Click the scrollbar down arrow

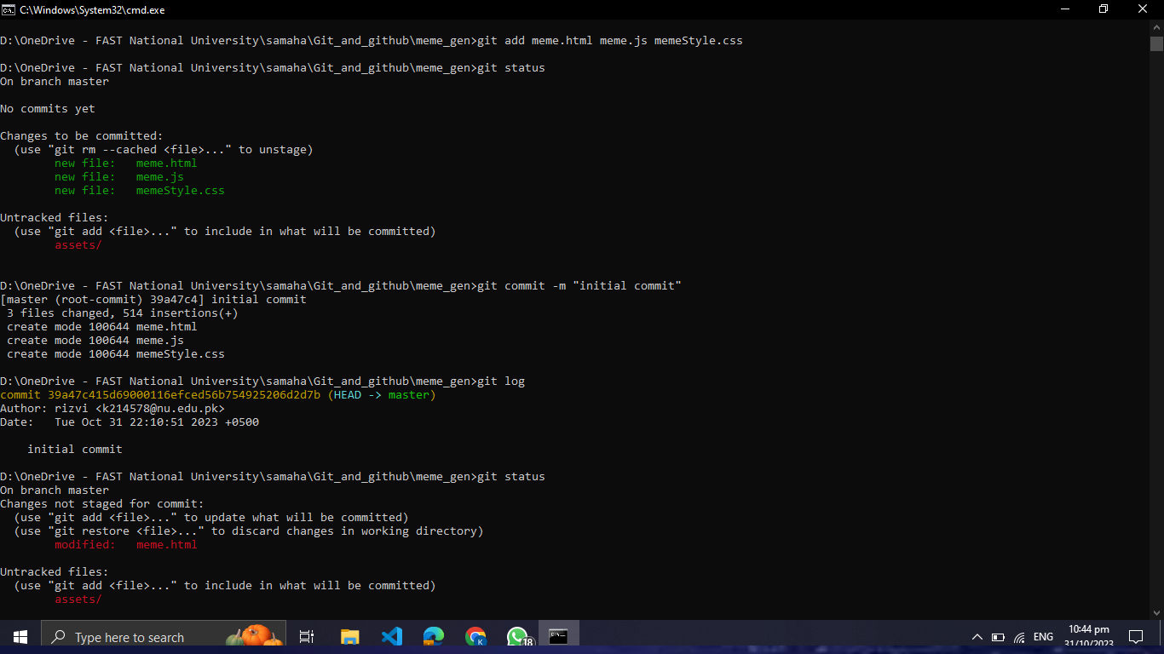tap(1157, 611)
